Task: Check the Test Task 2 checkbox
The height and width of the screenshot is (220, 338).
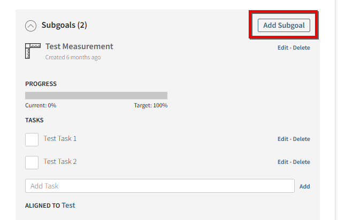Action: [x=32, y=162]
